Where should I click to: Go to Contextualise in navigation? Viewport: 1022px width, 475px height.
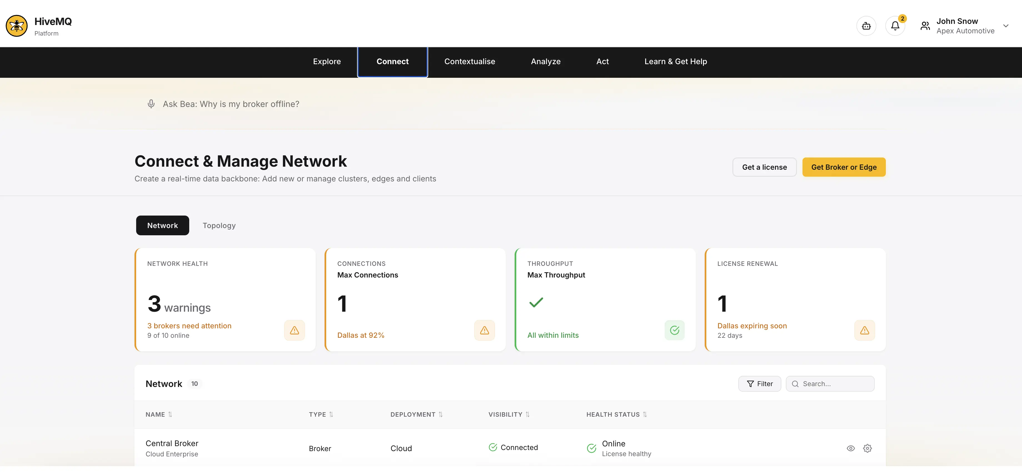(469, 61)
